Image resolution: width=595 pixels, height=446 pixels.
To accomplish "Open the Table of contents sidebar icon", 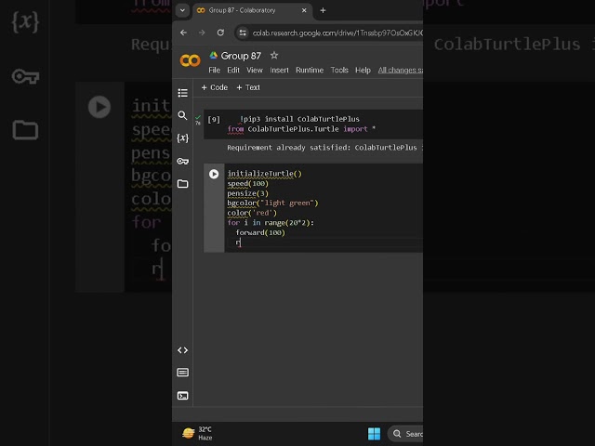I will click(182, 93).
